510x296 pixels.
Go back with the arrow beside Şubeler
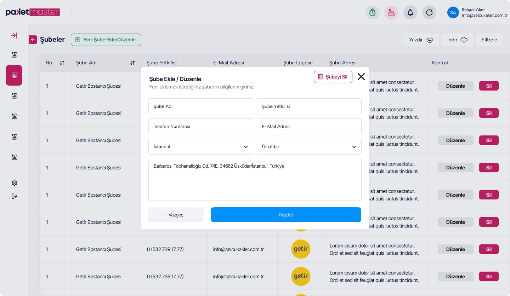coord(33,40)
